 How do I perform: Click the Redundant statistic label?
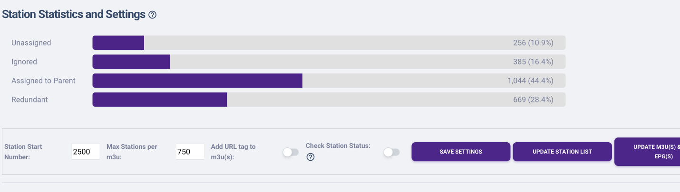pos(29,100)
